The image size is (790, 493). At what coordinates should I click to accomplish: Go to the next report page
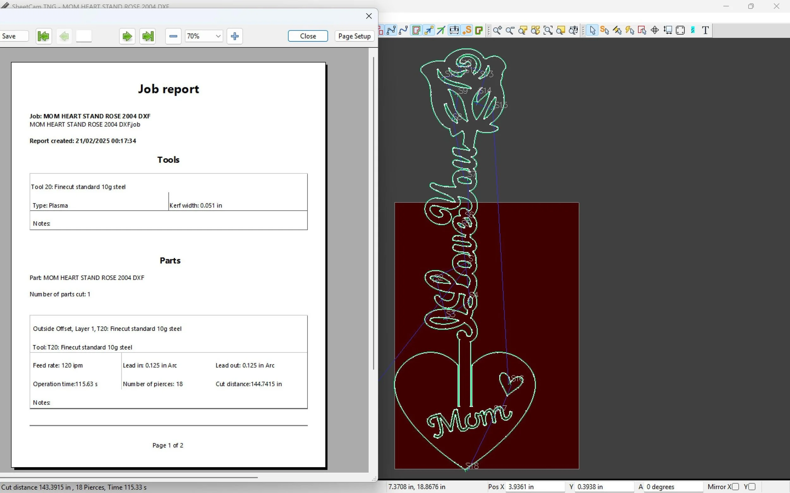(127, 36)
